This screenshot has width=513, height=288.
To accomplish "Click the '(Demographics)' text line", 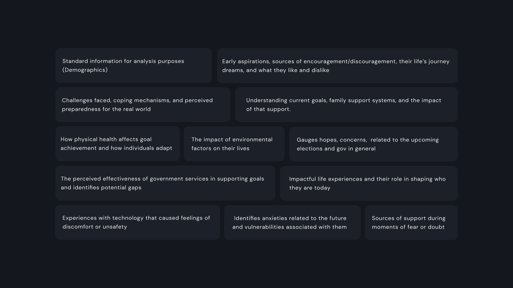I will (x=85, y=70).
